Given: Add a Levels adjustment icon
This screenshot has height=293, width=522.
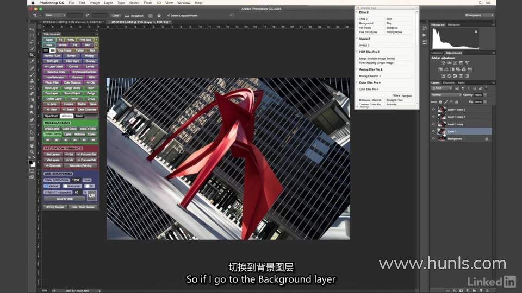Looking at the screenshot, I should 449,63.
